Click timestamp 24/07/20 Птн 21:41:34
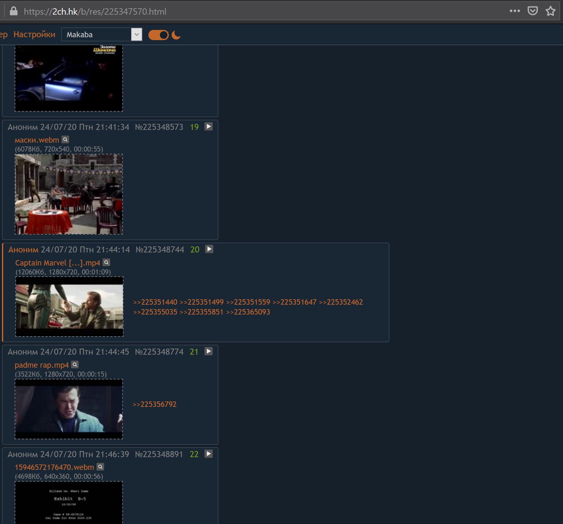This screenshot has width=563, height=524. [85, 127]
